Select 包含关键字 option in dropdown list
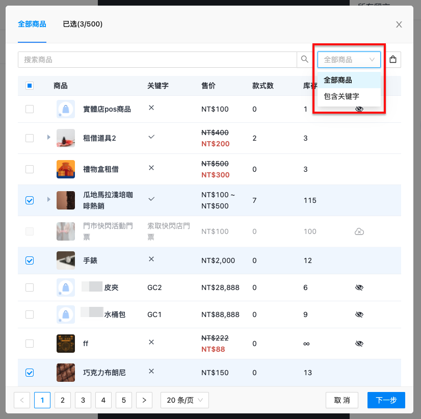Viewport: 421px width, 419px height. coord(349,96)
